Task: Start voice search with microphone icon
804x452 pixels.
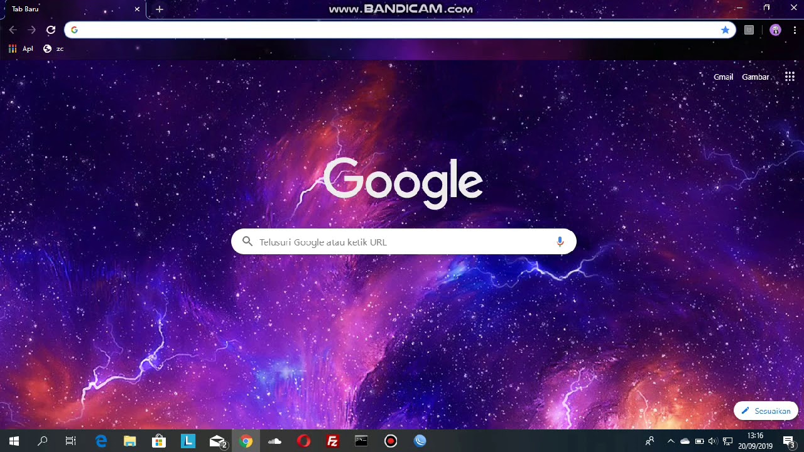Action: (x=560, y=242)
